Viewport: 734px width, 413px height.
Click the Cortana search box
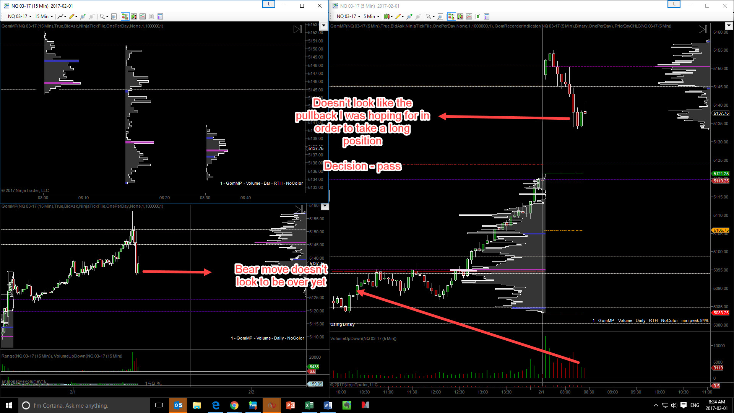click(84, 405)
